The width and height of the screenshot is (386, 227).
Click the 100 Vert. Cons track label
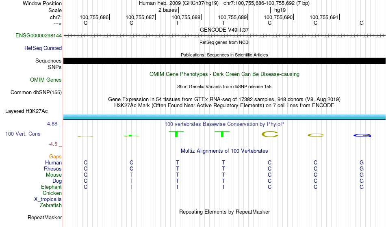[23, 134]
